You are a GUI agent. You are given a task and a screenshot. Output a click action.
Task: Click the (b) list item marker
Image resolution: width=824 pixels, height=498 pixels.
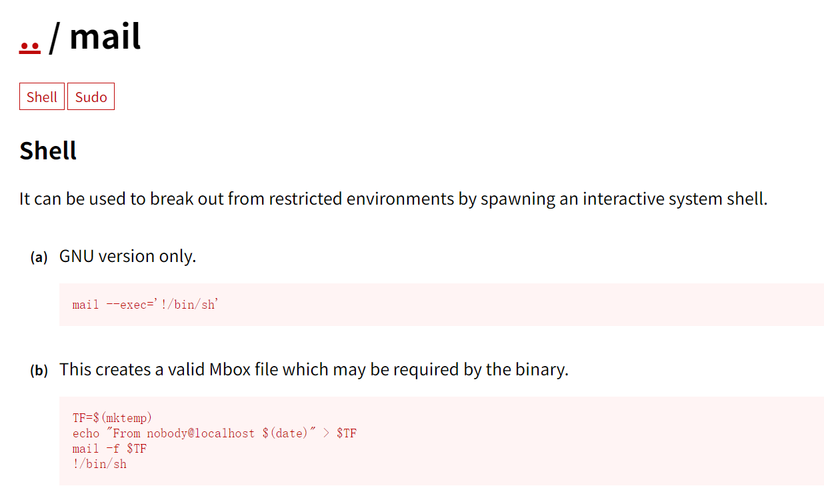[x=39, y=371]
